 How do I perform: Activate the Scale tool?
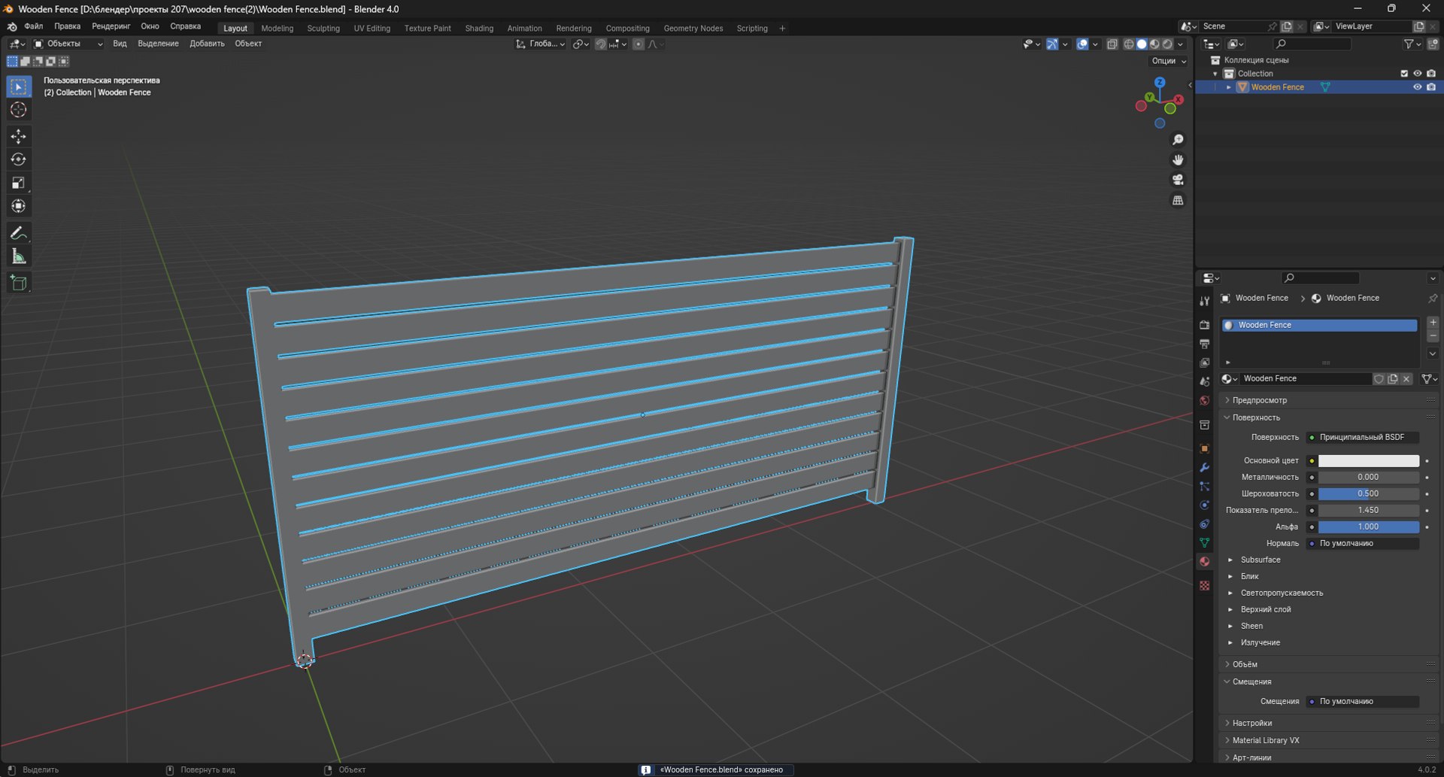pos(19,183)
